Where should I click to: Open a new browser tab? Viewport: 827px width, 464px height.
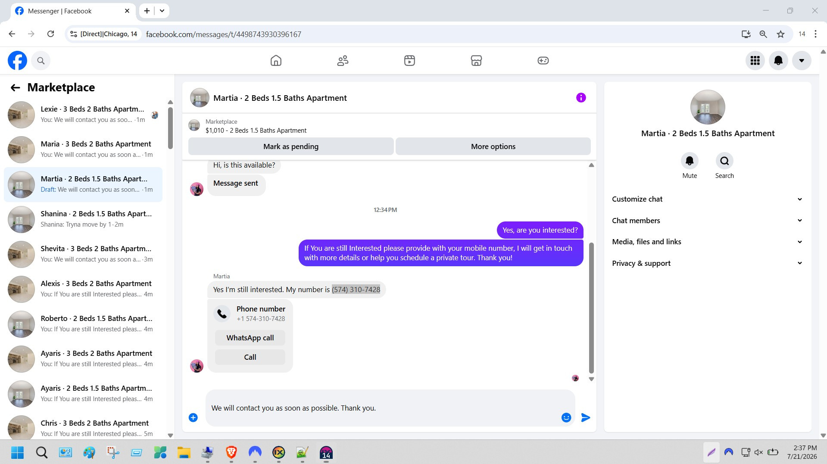pos(147,11)
